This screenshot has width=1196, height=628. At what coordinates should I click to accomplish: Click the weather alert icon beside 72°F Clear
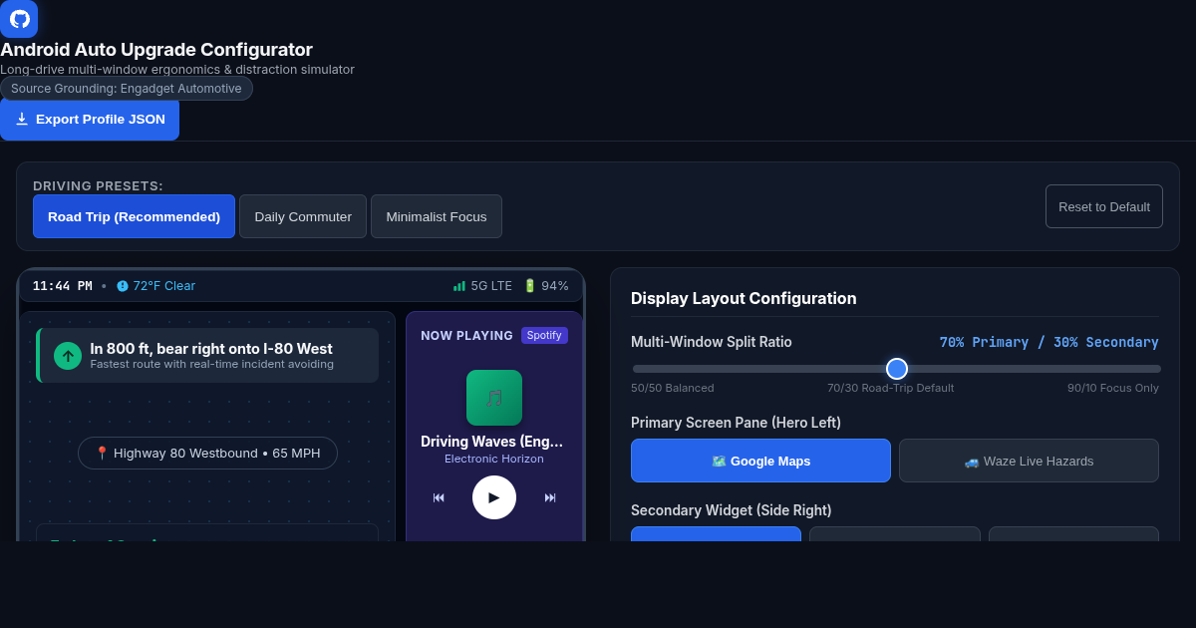(123, 286)
